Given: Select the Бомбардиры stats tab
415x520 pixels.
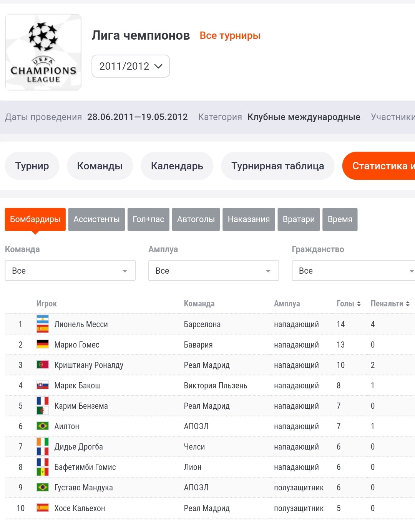Looking at the screenshot, I should tap(35, 219).
